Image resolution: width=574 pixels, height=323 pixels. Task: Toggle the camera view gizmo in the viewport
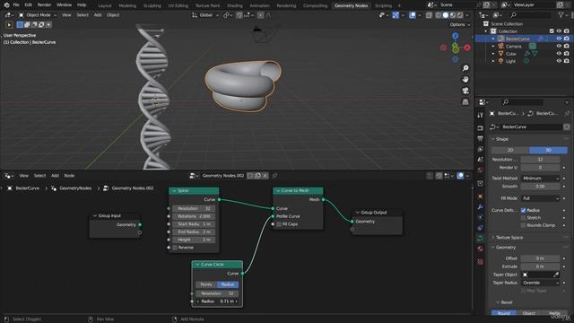(x=465, y=91)
